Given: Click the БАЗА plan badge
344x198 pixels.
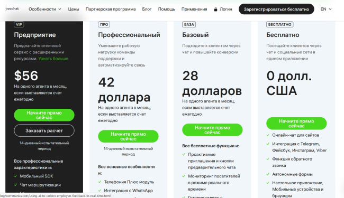Looking at the screenshot, I should click(x=189, y=24).
